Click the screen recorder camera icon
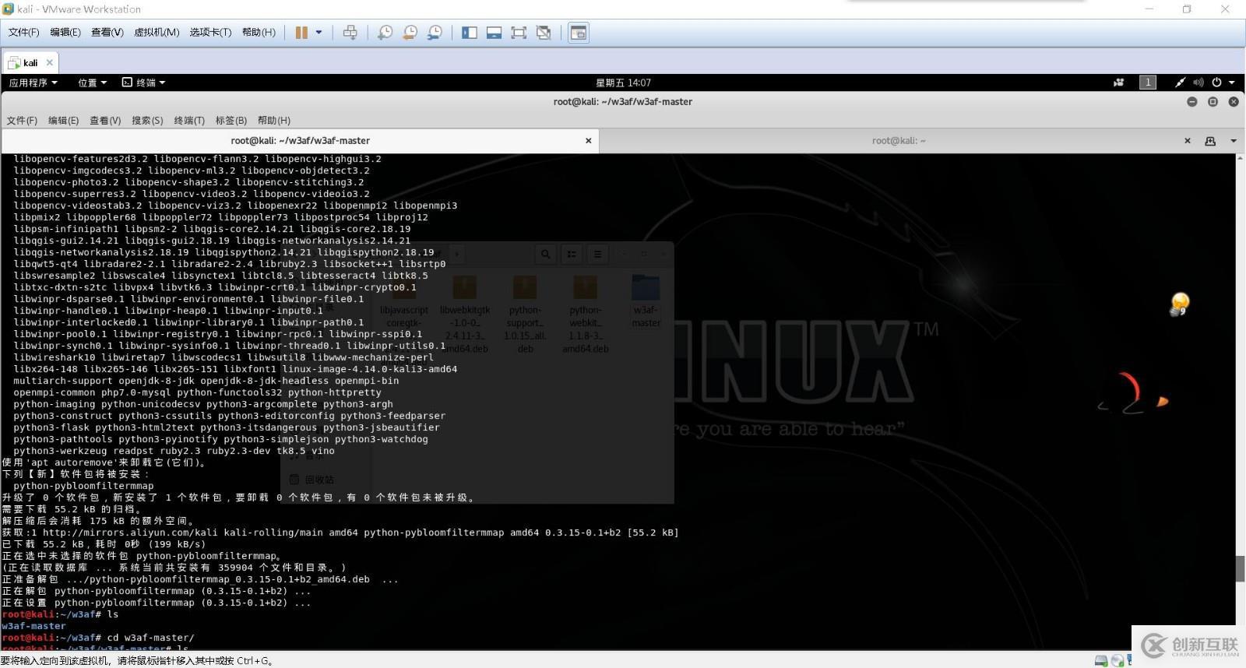 pos(1118,83)
